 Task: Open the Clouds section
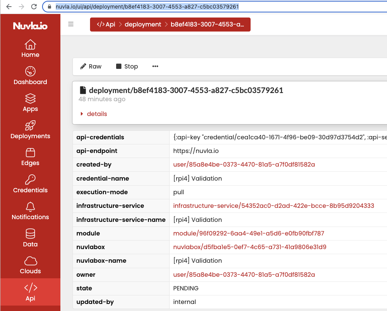(30, 265)
